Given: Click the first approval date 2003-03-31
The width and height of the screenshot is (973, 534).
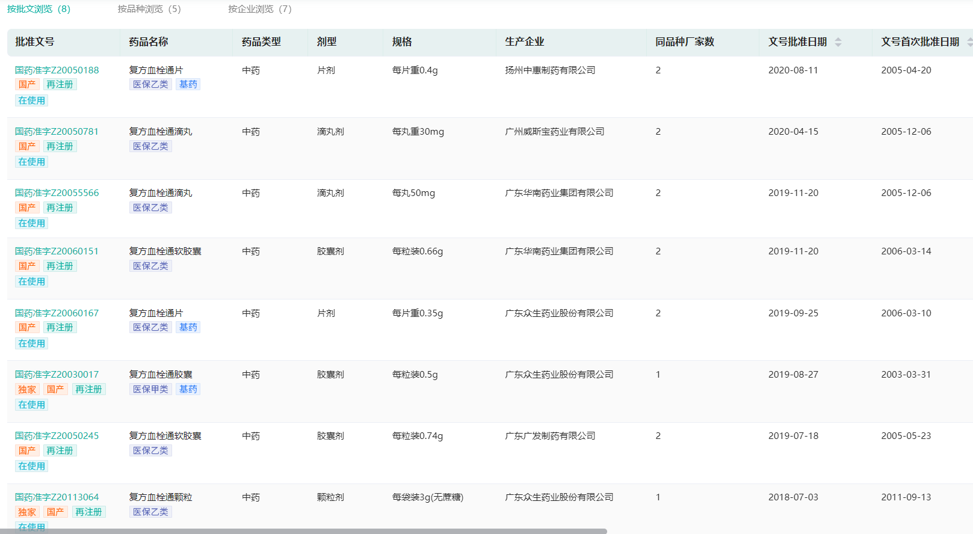Looking at the screenshot, I should point(906,375).
